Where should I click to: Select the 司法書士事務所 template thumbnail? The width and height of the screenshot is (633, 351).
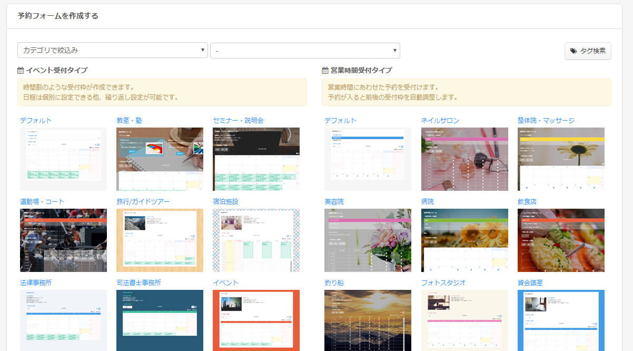(x=160, y=320)
